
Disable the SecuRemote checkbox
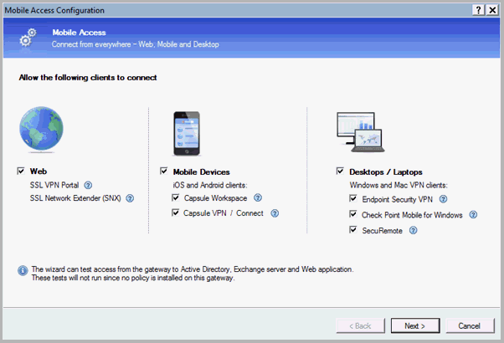[352, 230]
